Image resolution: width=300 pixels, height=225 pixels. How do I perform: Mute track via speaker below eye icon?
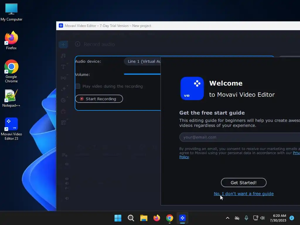click(x=67, y=183)
